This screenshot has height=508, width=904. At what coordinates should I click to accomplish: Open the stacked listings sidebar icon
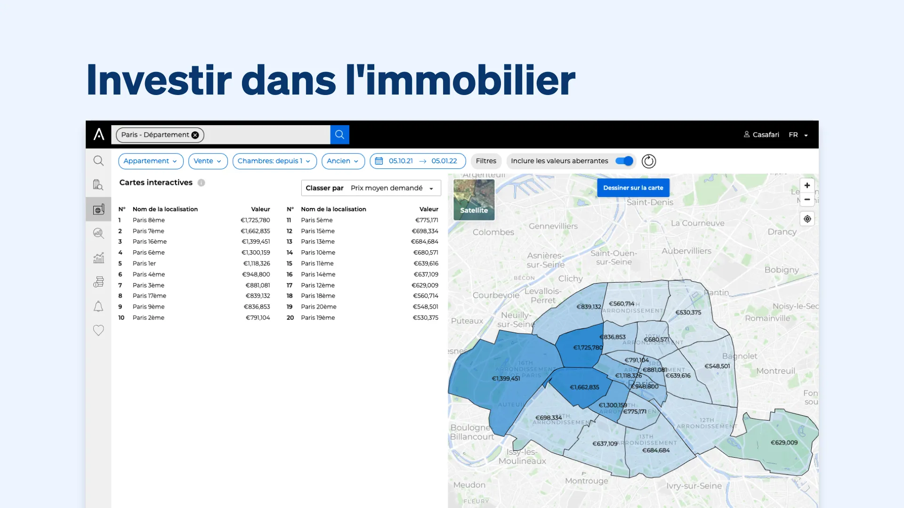tap(98, 282)
